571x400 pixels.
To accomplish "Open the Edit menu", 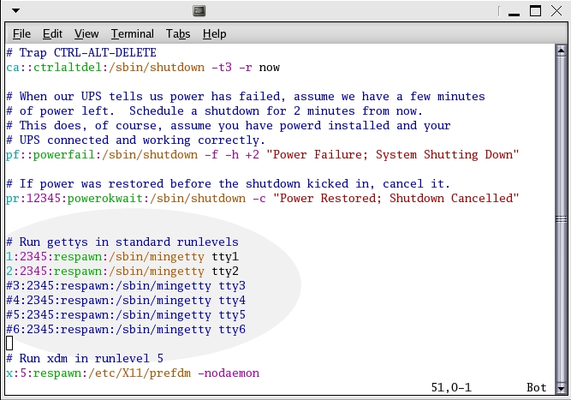I will pos(52,33).
